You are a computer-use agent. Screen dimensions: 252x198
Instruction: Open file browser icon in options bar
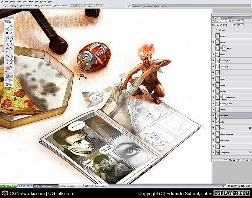[129, 6]
